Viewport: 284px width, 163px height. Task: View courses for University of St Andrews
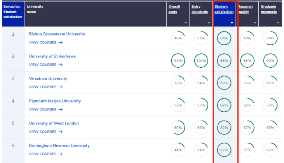(x=45, y=65)
